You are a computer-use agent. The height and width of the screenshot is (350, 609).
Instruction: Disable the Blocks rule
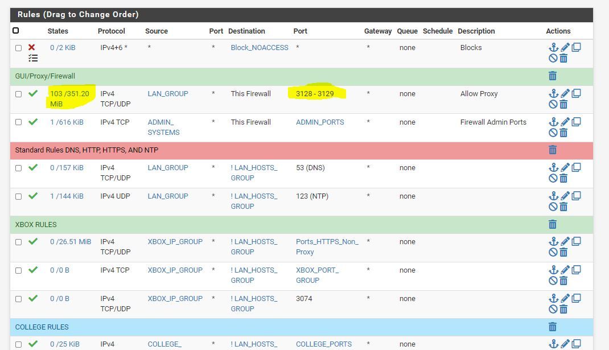point(553,58)
